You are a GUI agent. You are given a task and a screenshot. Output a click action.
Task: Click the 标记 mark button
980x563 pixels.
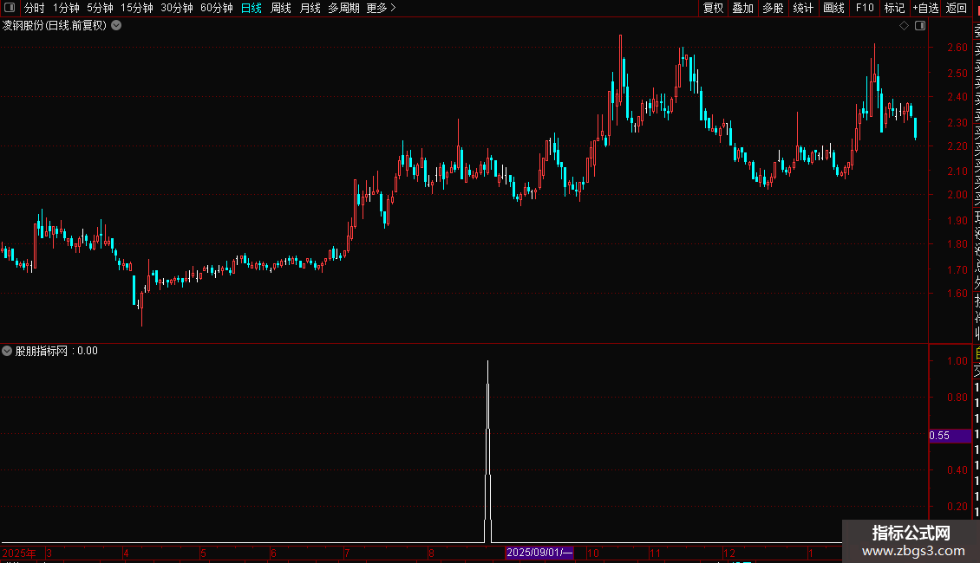pos(894,8)
